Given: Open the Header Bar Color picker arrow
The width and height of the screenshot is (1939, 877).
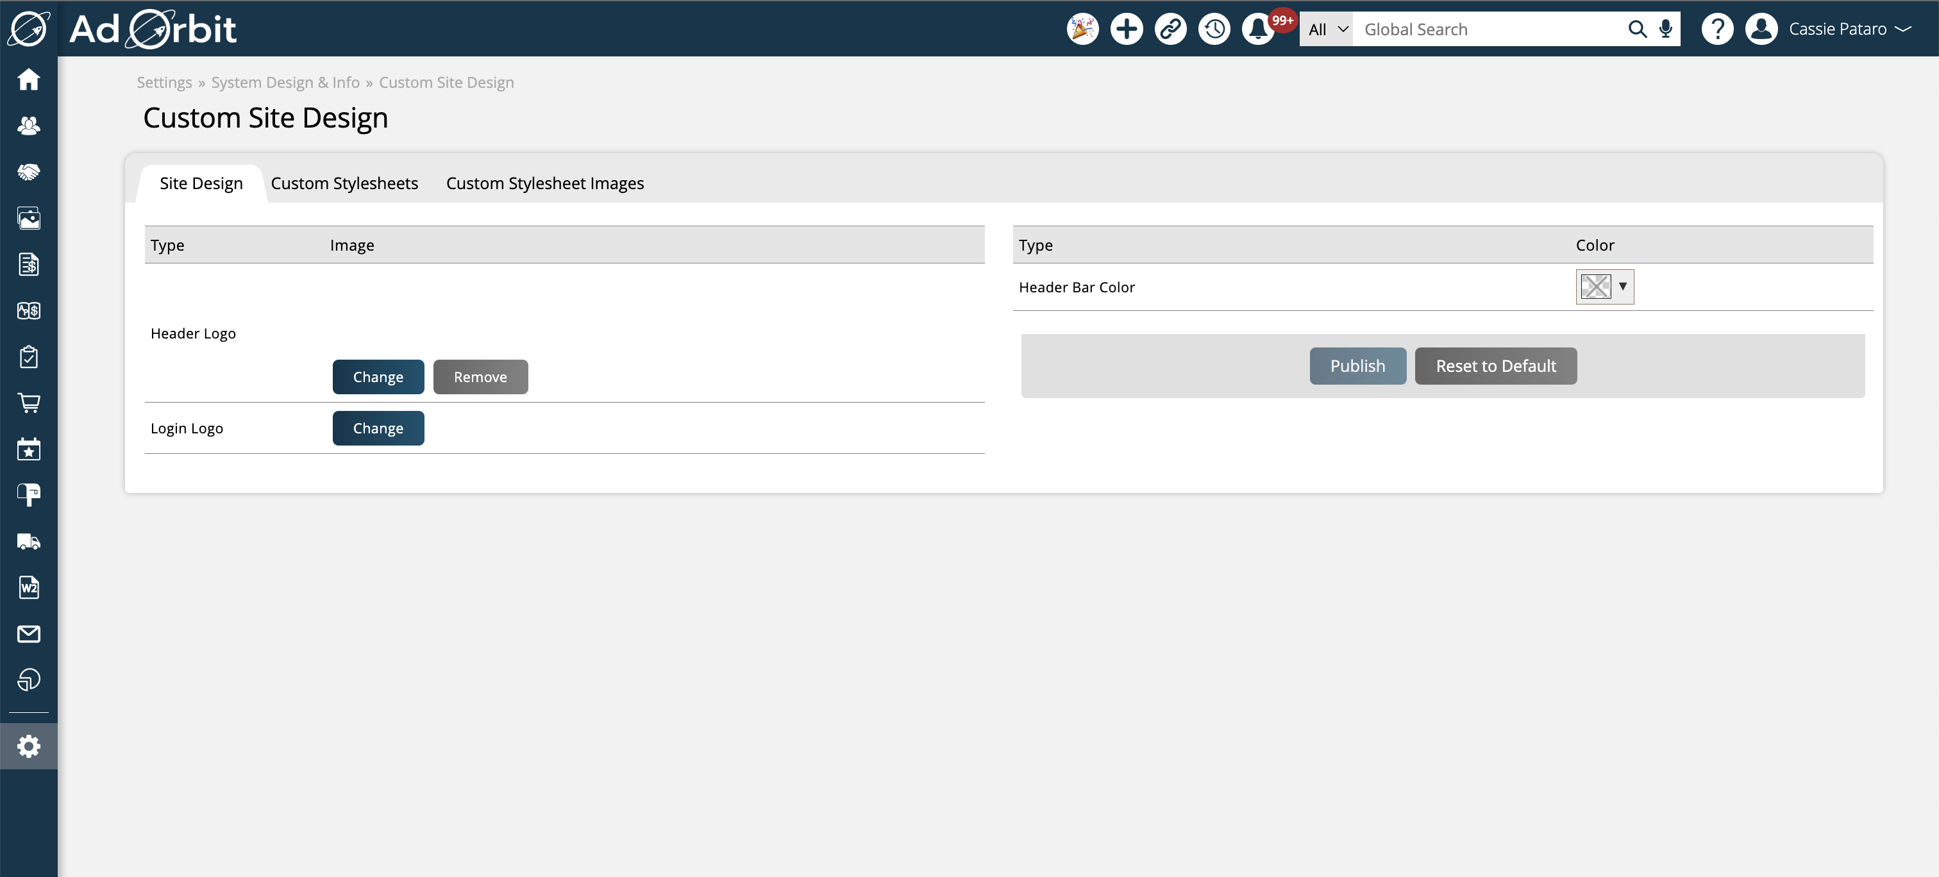Looking at the screenshot, I should click(x=1623, y=286).
